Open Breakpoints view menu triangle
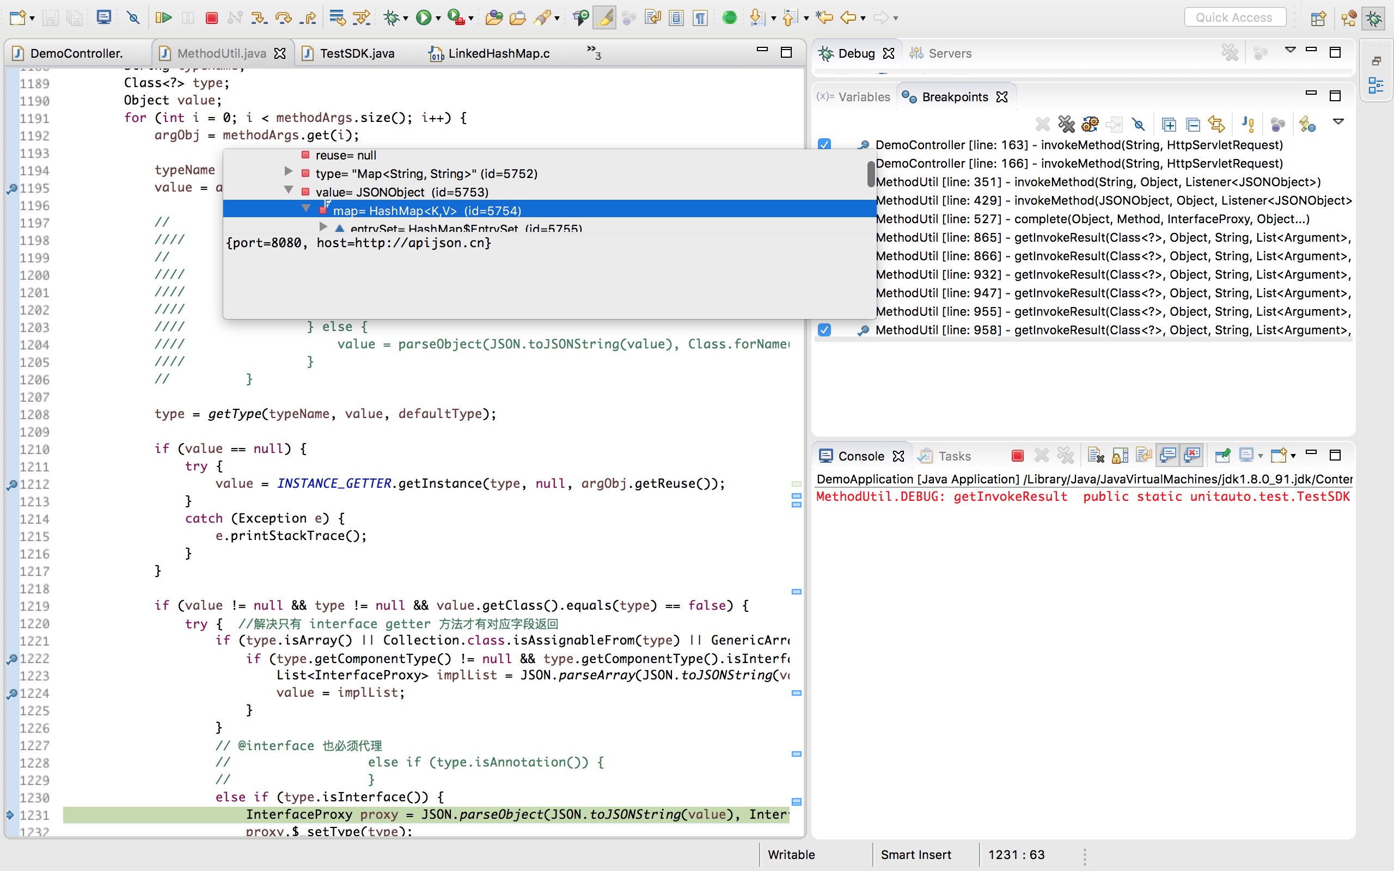The image size is (1394, 871). click(1338, 121)
